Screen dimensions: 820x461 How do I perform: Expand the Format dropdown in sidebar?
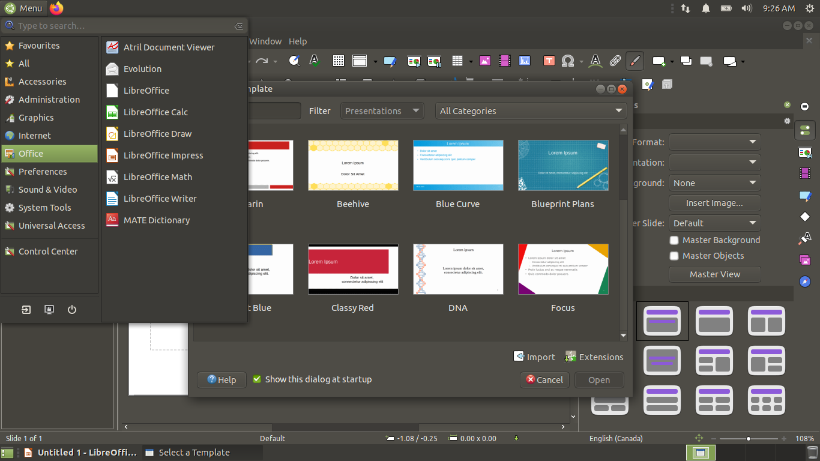coord(715,142)
